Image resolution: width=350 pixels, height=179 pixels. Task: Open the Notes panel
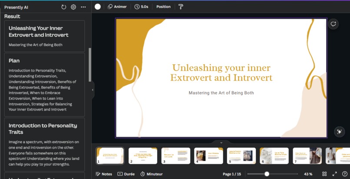click(104, 174)
